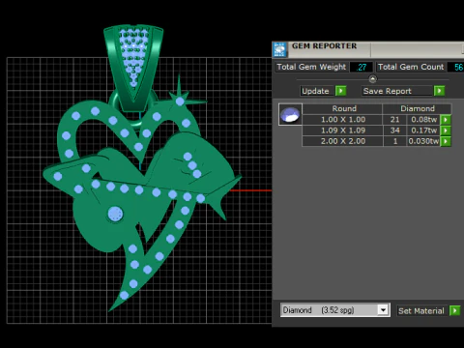464x348 pixels.
Task: Select the 1.09 X 1.09 size cell
Action: 343,130
